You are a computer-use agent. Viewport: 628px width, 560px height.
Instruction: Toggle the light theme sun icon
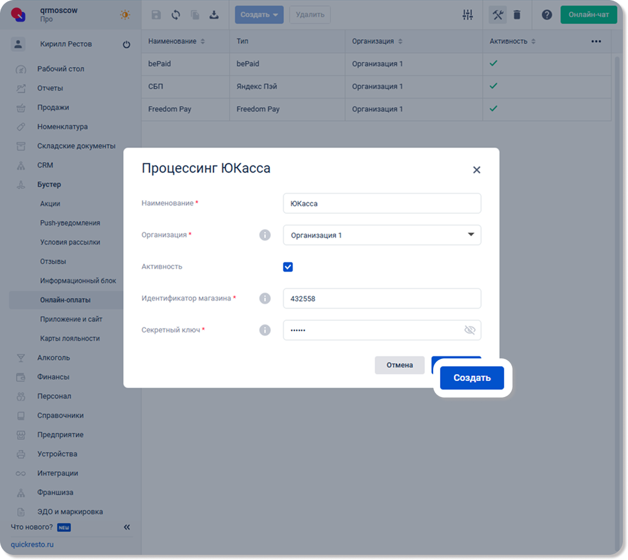[x=125, y=15]
